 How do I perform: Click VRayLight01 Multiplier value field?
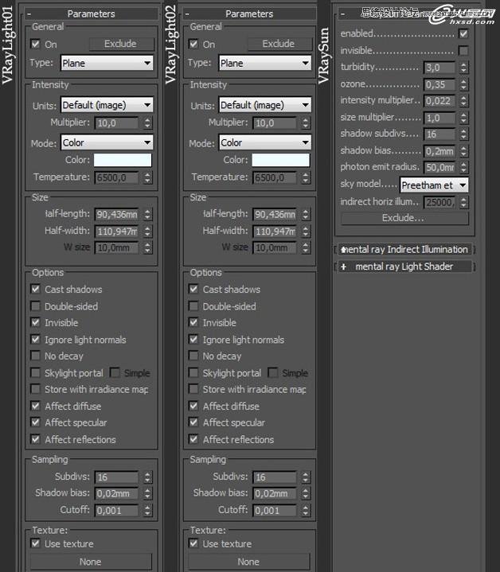click(117, 123)
